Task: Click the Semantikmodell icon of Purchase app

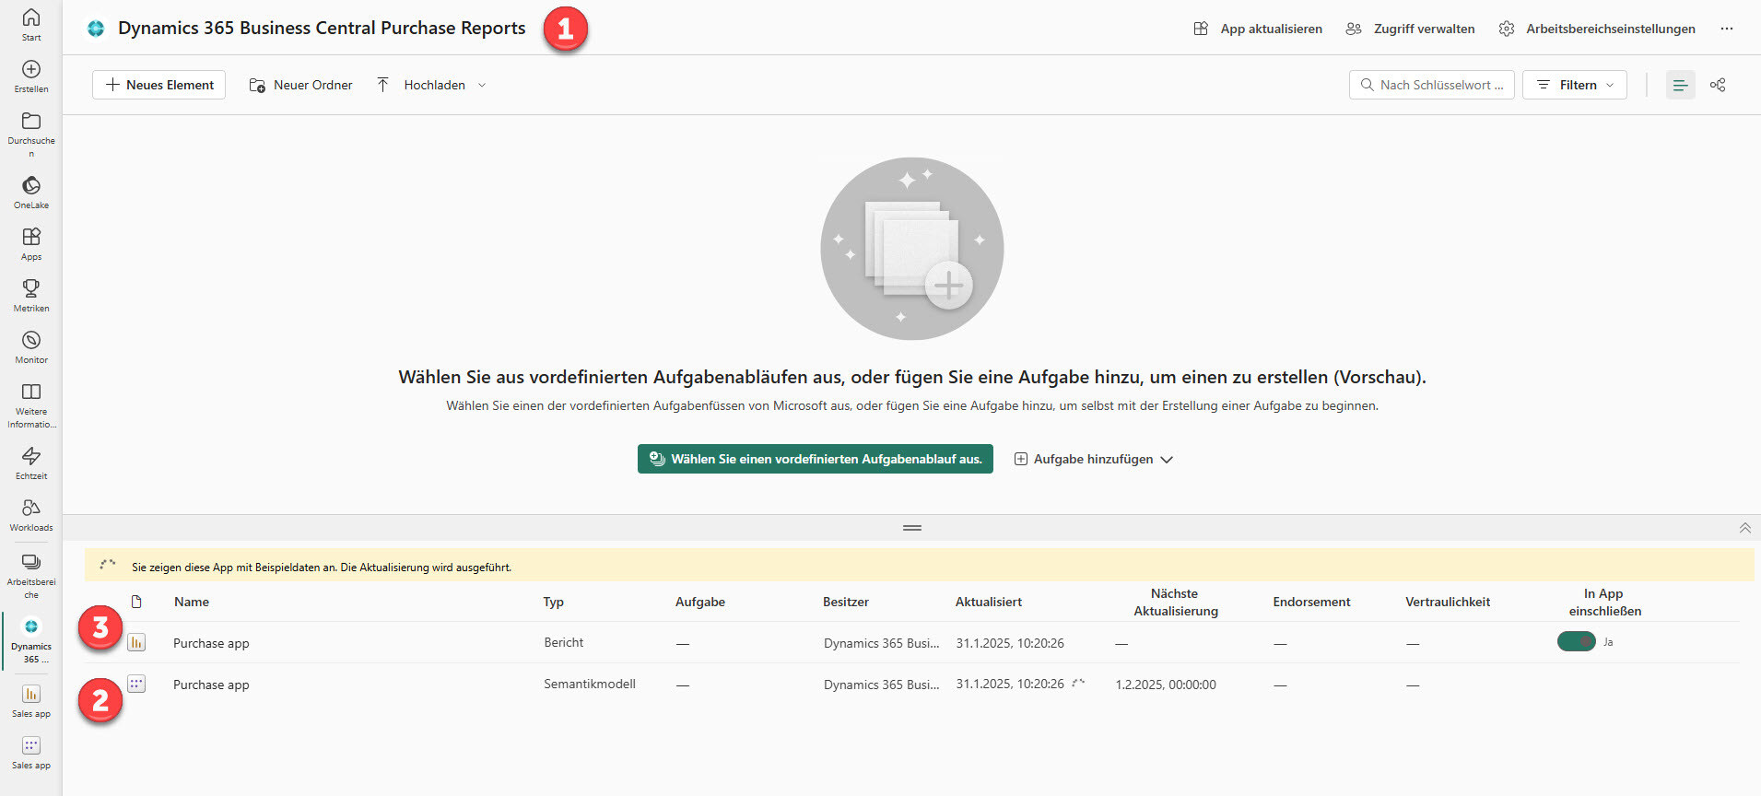Action: click(x=136, y=684)
